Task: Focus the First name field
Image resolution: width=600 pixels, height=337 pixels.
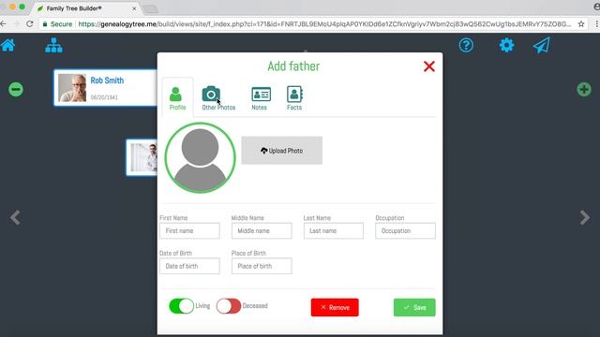Action: (189, 231)
